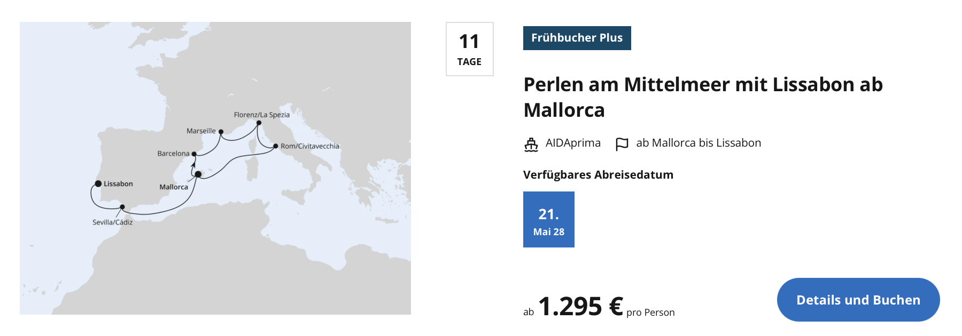The width and height of the screenshot is (962, 336).
Task: Click the Marseille port marker on the map
Action: click(221, 131)
